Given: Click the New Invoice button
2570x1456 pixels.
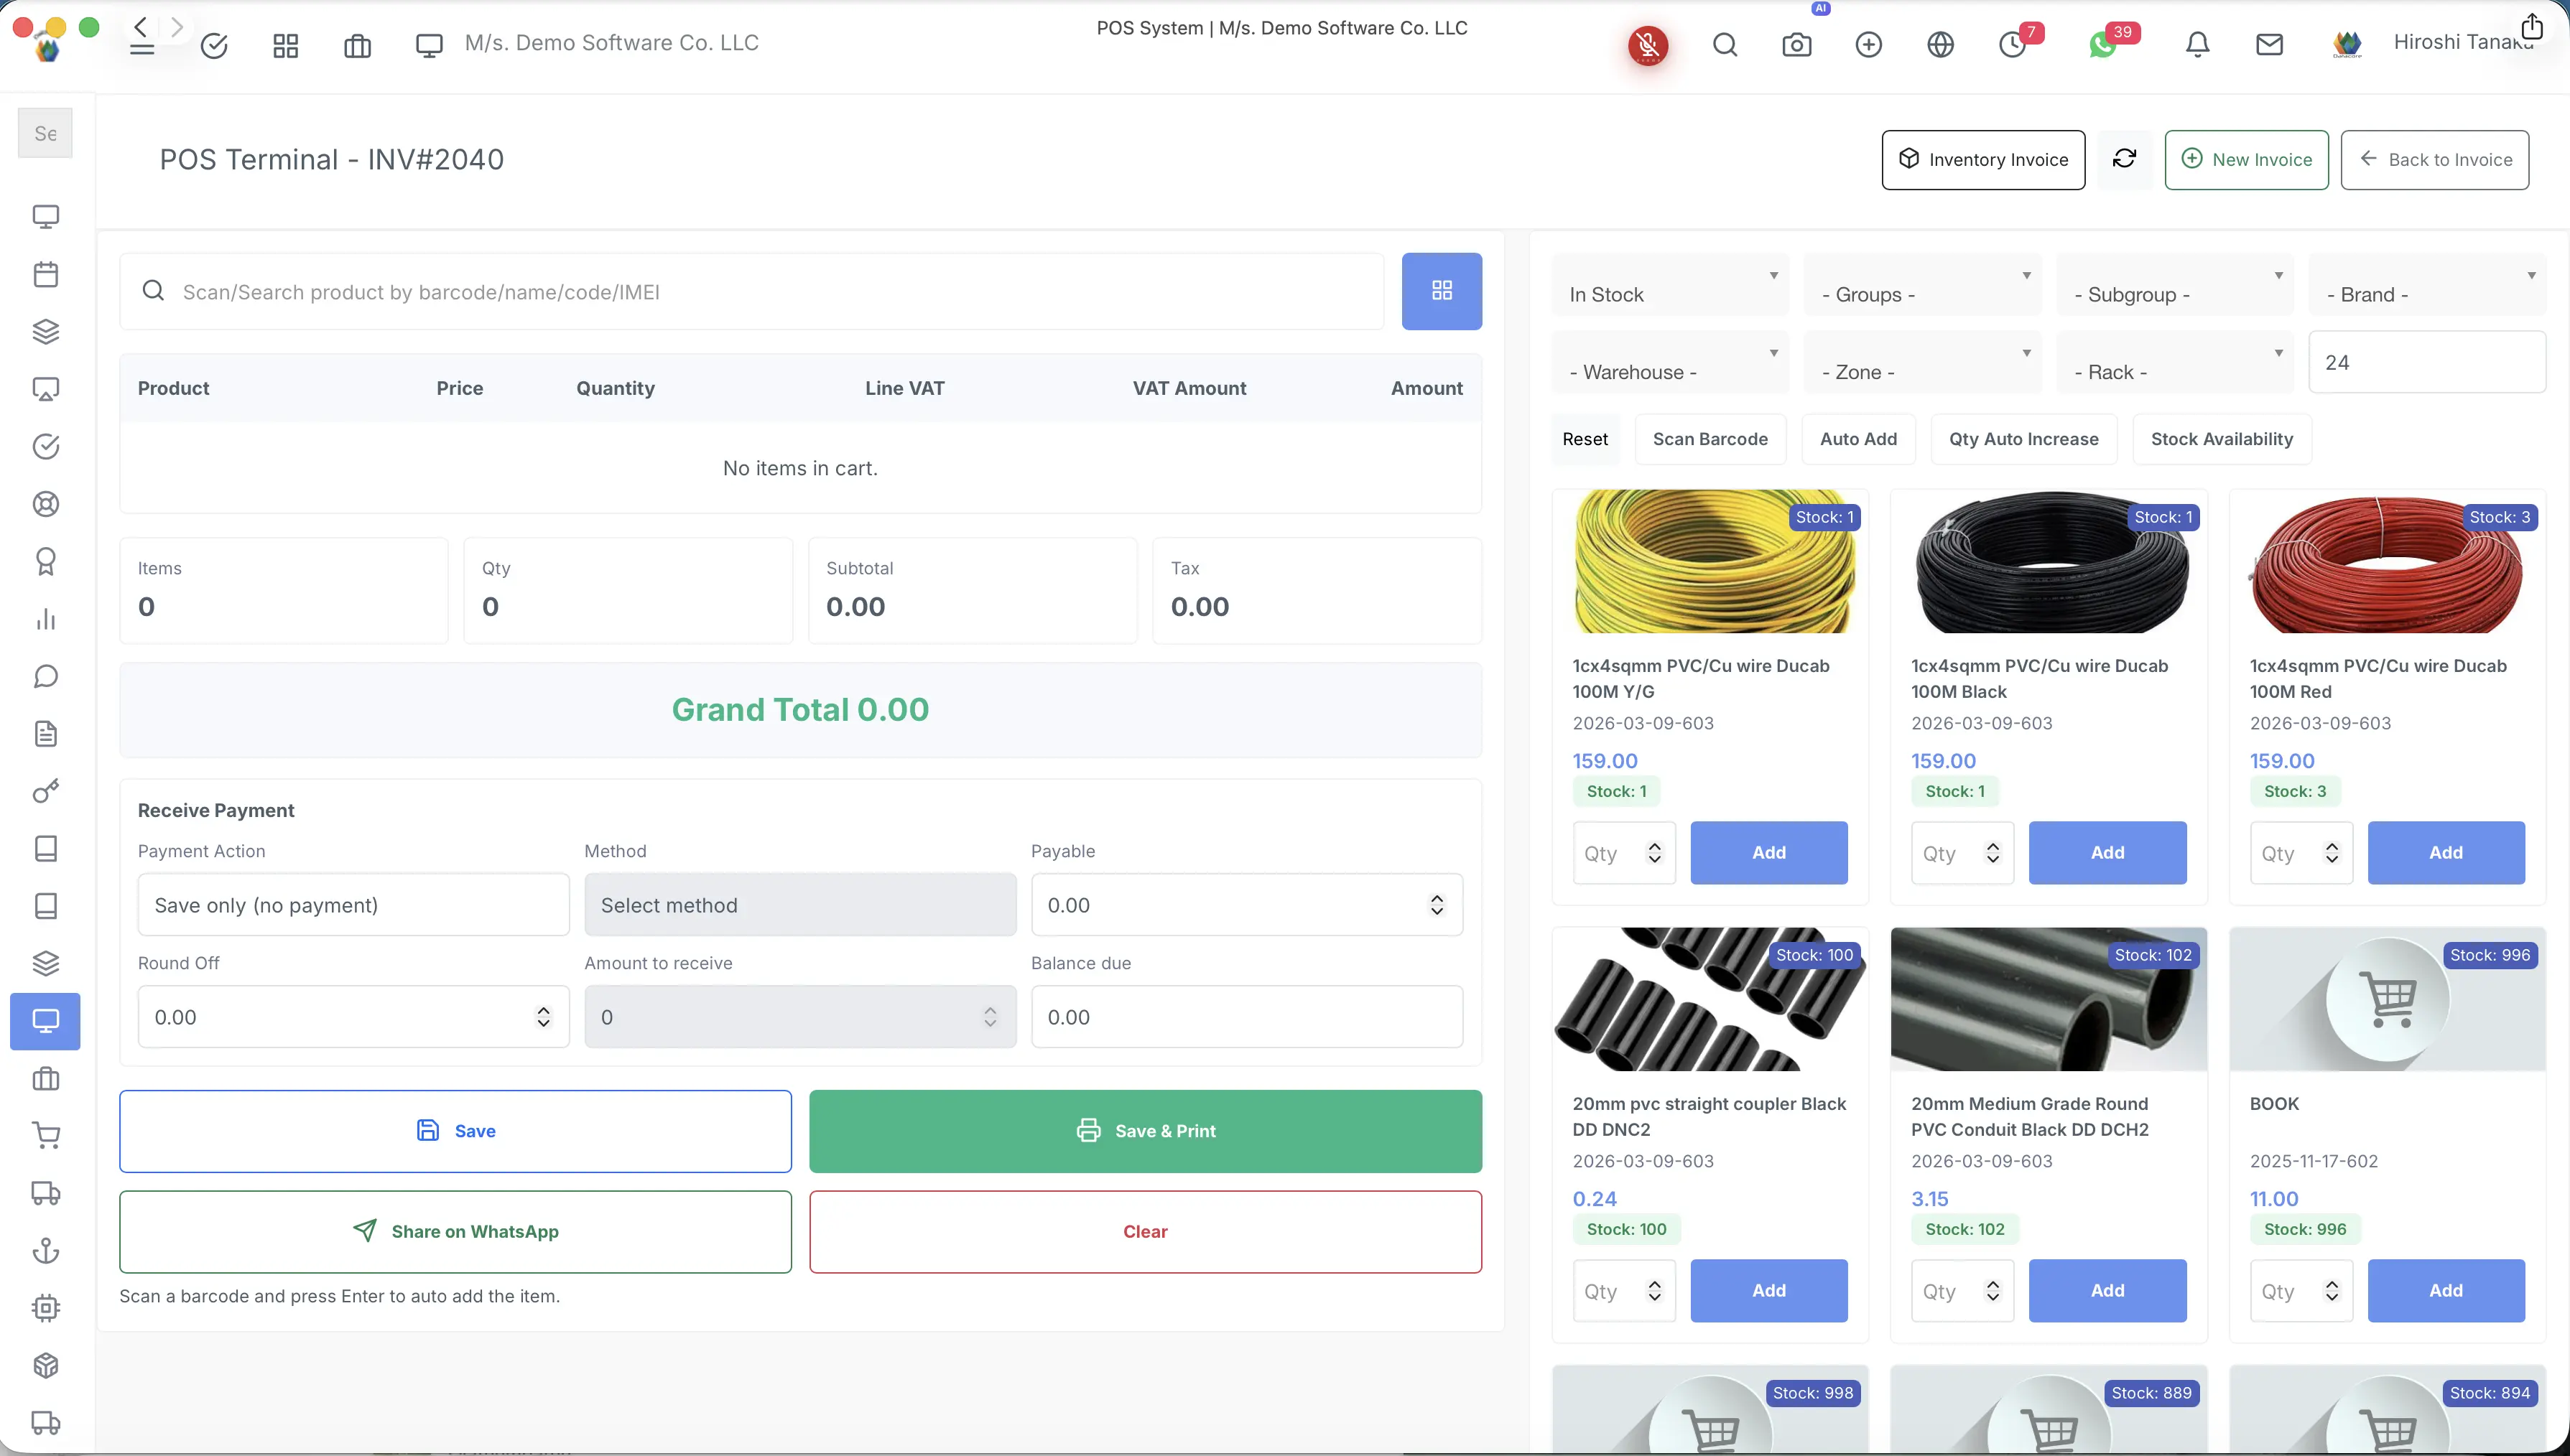Looking at the screenshot, I should [2247, 159].
